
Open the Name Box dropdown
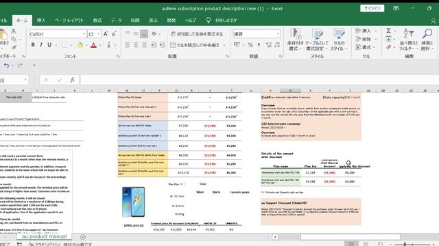pyautogui.click(x=25, y=80)
